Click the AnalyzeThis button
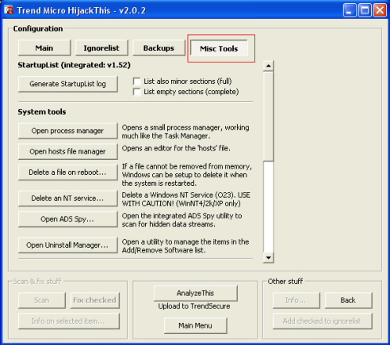 (x=195, y=293)
